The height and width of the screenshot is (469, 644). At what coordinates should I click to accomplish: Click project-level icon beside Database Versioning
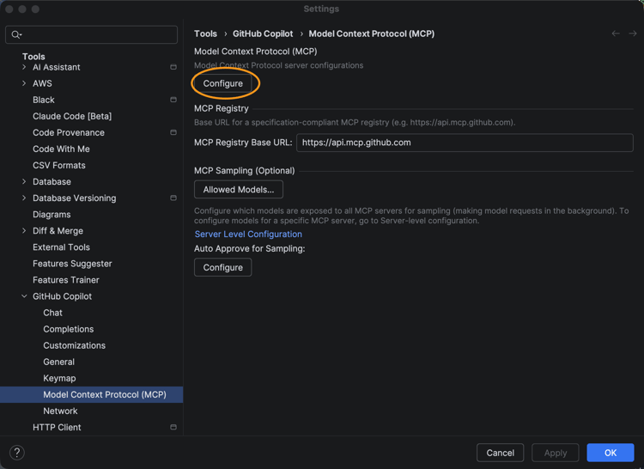click(173, 198)
